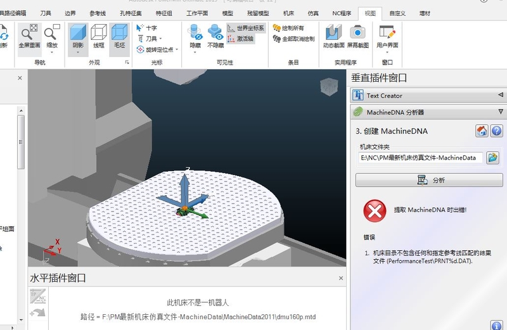Toggle 世界坐标系 visibility
Image resolution: width=507 pixels, height=330 pixels.
pos(246,28)
